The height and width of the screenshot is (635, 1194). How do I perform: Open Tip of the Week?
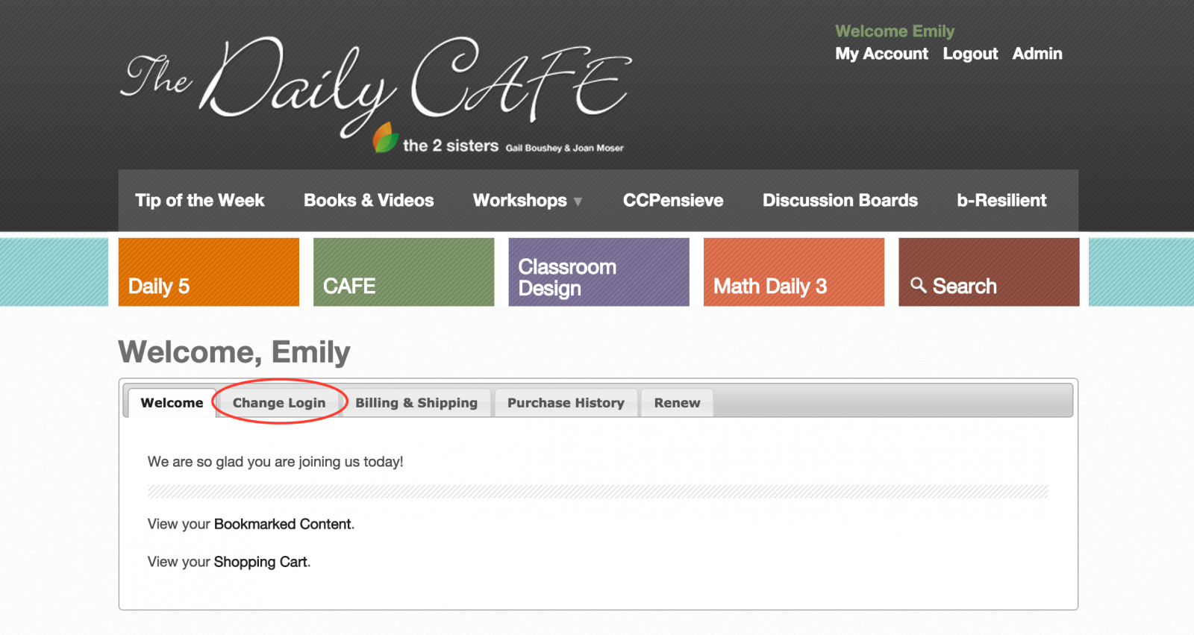click(x=200, y=200)
